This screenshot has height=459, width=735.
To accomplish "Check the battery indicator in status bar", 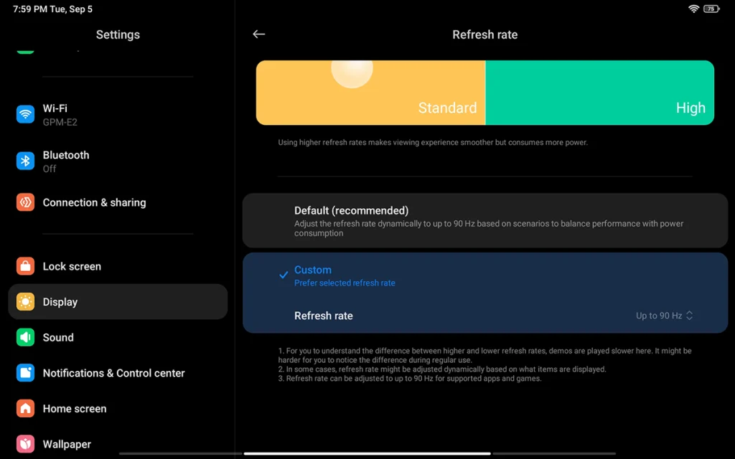I will [x=711, y=9].
